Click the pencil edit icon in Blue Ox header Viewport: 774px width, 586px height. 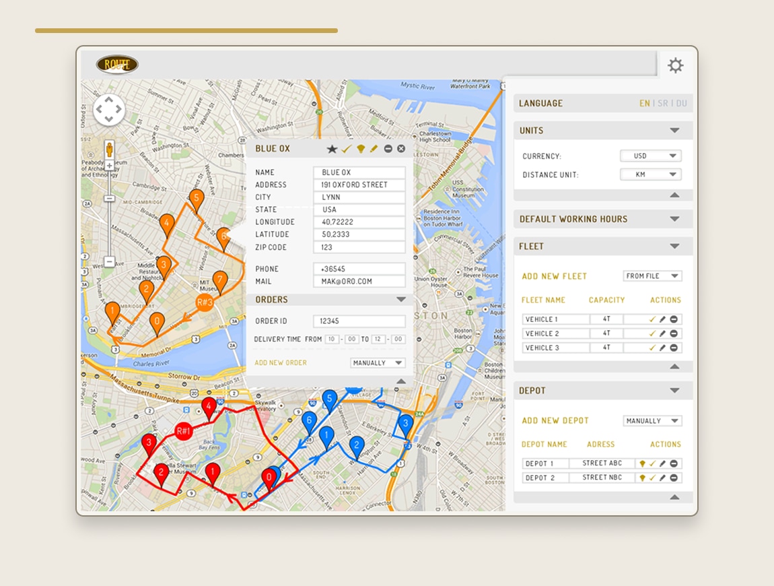coord(374,149)
